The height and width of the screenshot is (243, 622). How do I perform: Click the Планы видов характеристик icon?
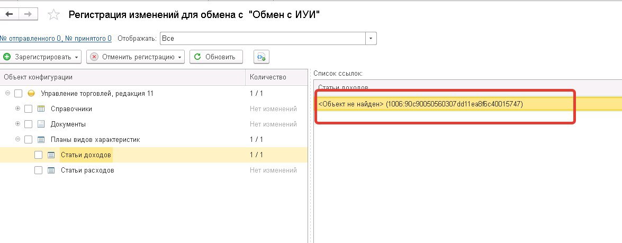41,140
